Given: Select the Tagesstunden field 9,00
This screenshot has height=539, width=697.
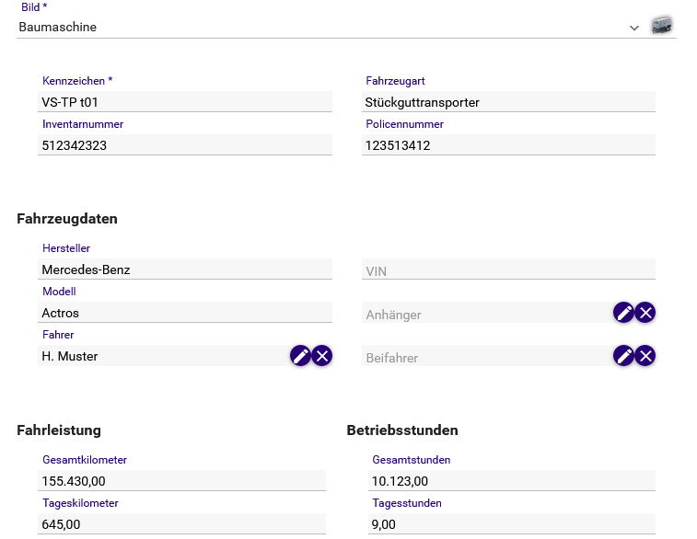Looking at the screenshot, I should [x=512, y=523].
